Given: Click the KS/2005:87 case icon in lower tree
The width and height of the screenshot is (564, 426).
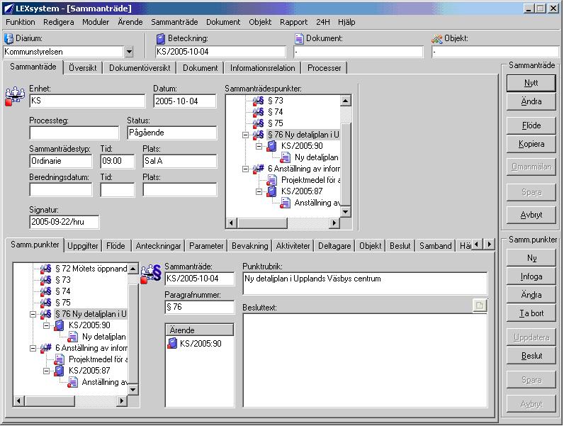Looking at the screenshot, I should point(59,371).
